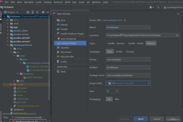Choose Gradle - Kotlin as Type
Image resolution: width=183 pixels, height=122 pixels.
136,43
